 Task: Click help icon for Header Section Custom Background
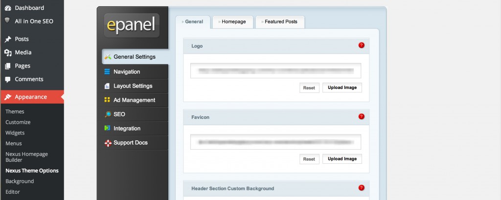(x=362, y=188)
